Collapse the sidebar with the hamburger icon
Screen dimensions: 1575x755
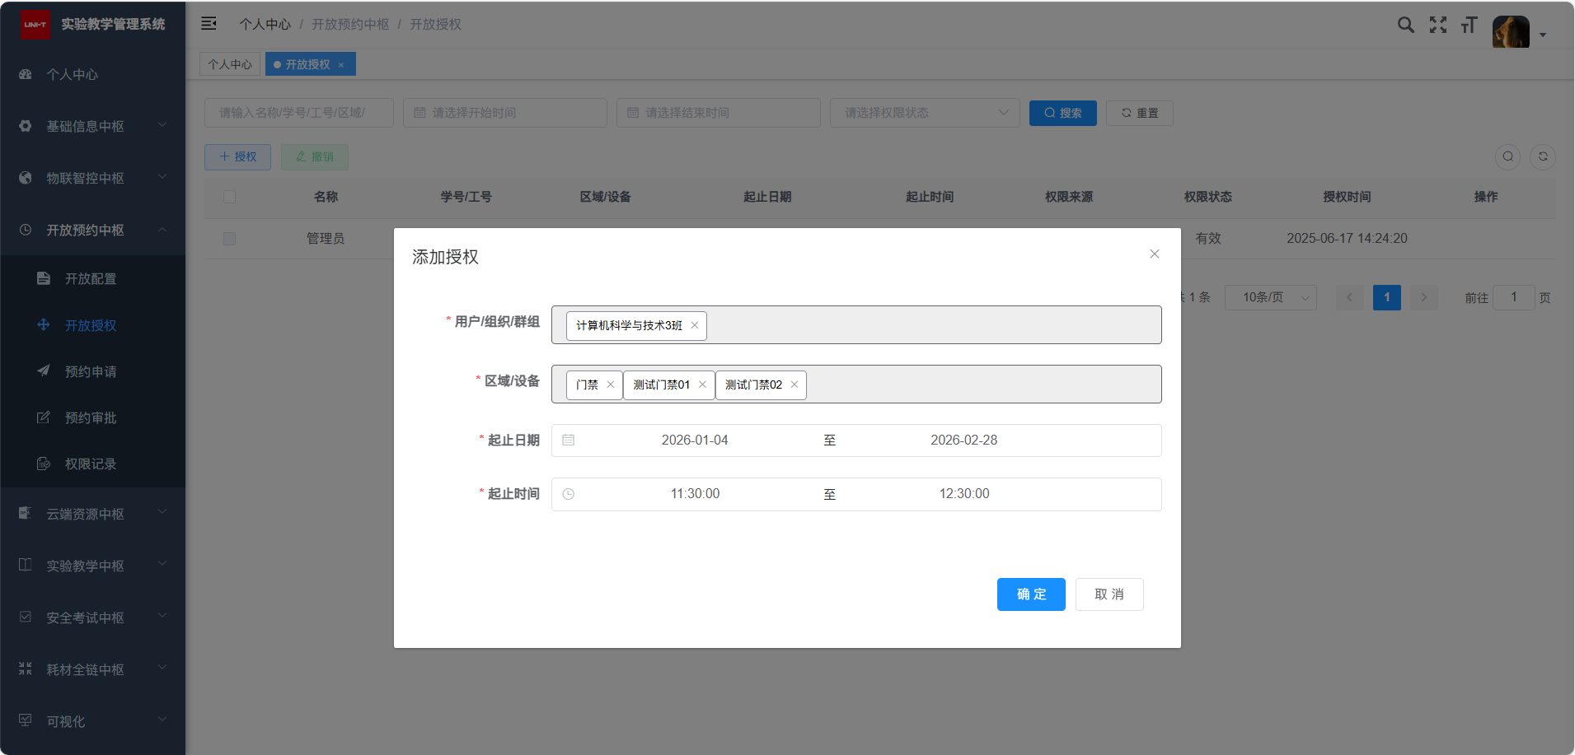[x=209, y=24]
